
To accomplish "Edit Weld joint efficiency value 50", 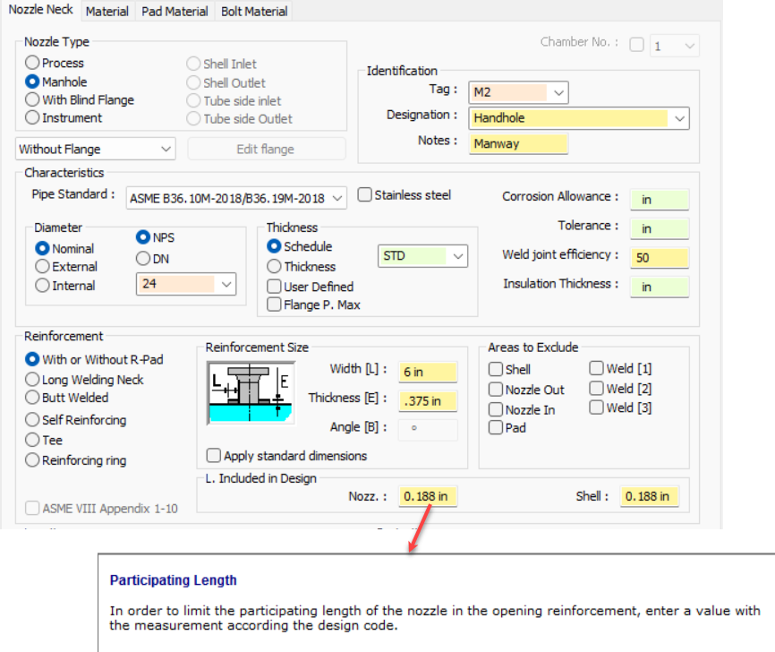I will click(660, 258).
